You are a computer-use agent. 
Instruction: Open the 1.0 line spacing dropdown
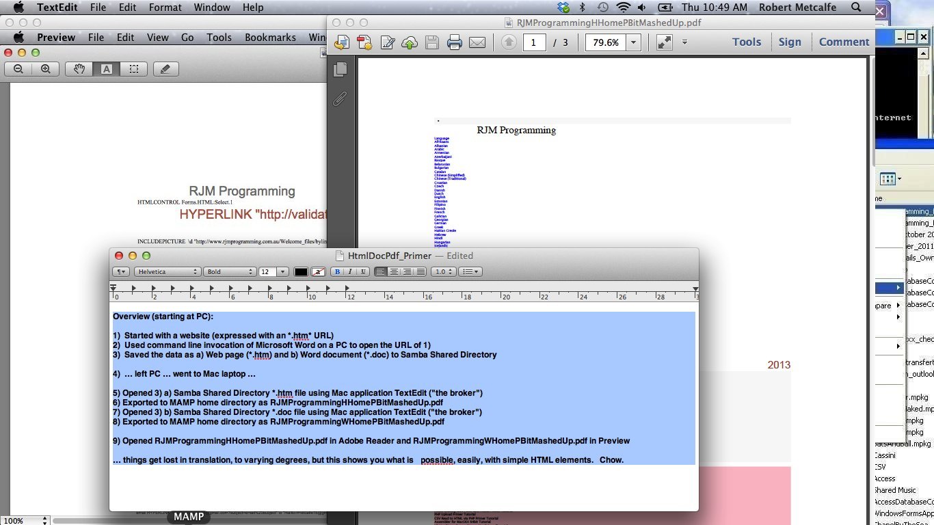(442, 272)
